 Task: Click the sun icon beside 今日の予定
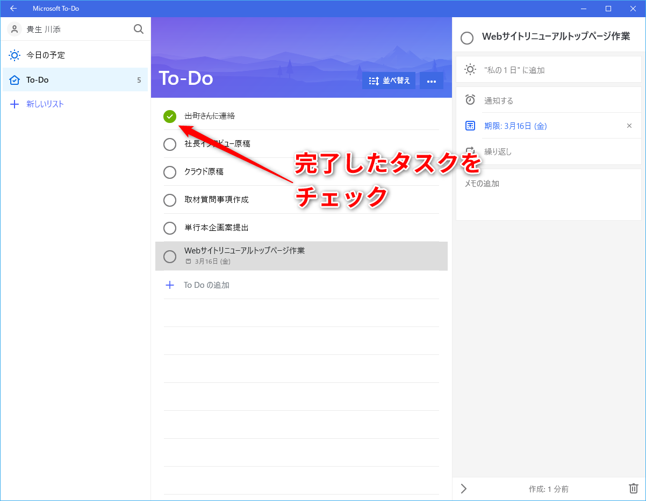15,55
